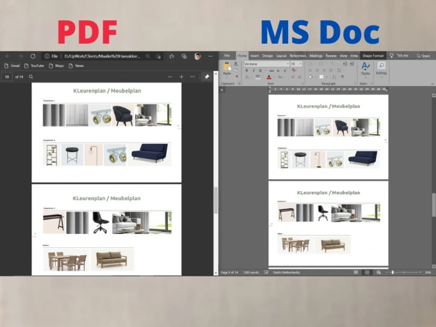The image size is (436, 327).
Task: Click the Editing magnifier icon
Action: tap(381, 65)
